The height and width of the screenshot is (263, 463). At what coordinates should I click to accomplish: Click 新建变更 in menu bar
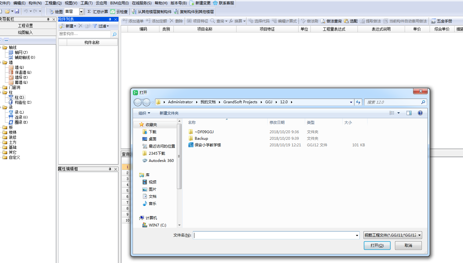pos(200,3)
